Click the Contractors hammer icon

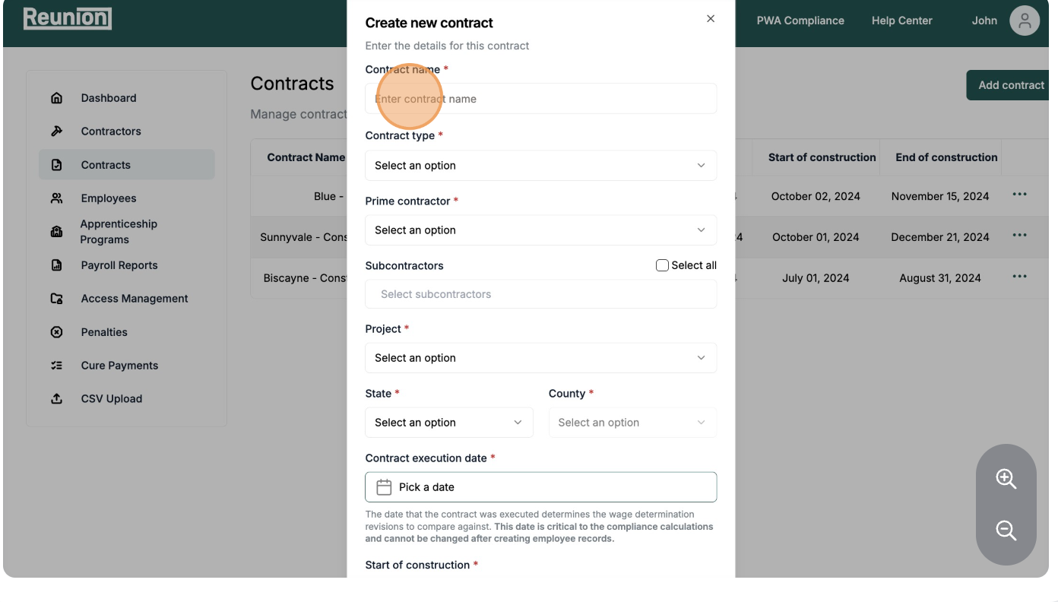point(56,131)
